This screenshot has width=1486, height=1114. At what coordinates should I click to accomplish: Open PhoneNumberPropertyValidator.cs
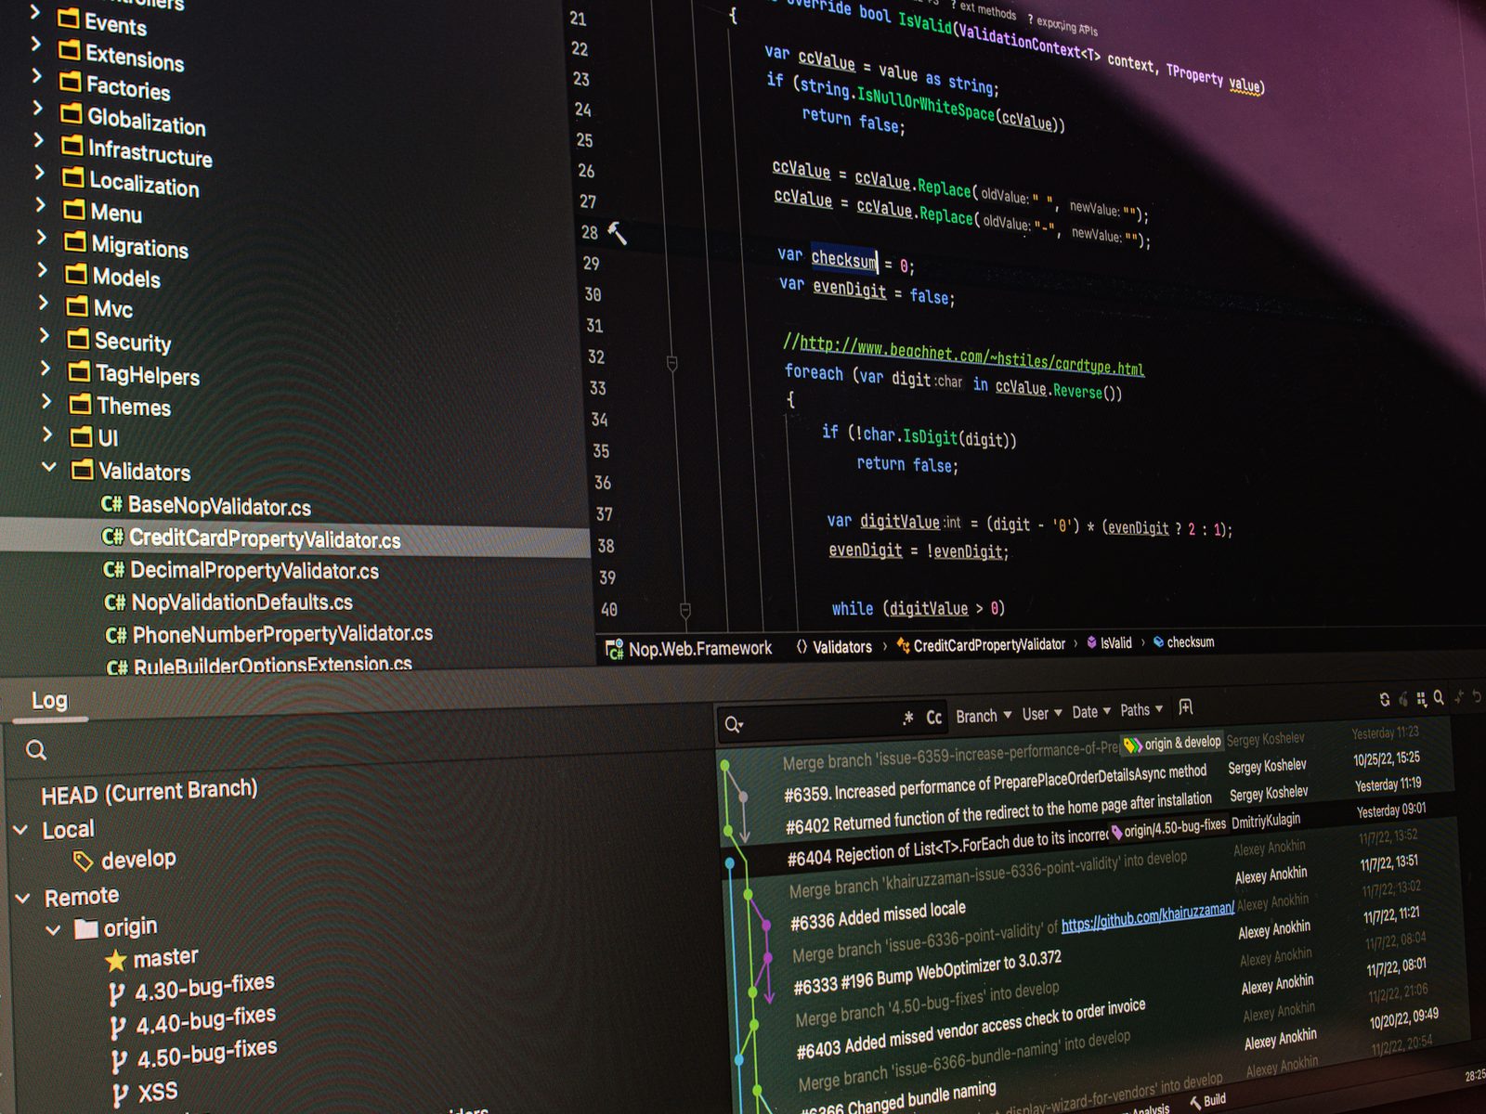pos(282,634)
